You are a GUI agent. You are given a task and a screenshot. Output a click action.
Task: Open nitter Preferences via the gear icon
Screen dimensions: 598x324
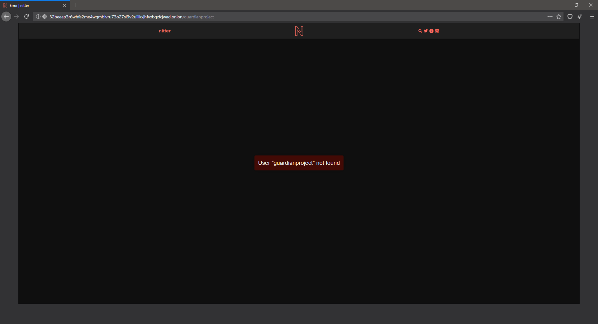click(x=437, y=31)
